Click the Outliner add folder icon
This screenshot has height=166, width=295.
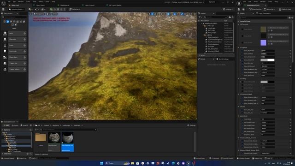230,17
